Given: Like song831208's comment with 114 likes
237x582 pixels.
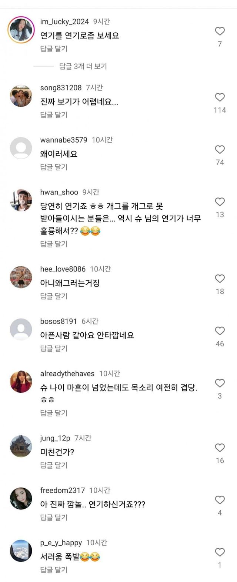Looking at the screenshot, I should (220, 97).
